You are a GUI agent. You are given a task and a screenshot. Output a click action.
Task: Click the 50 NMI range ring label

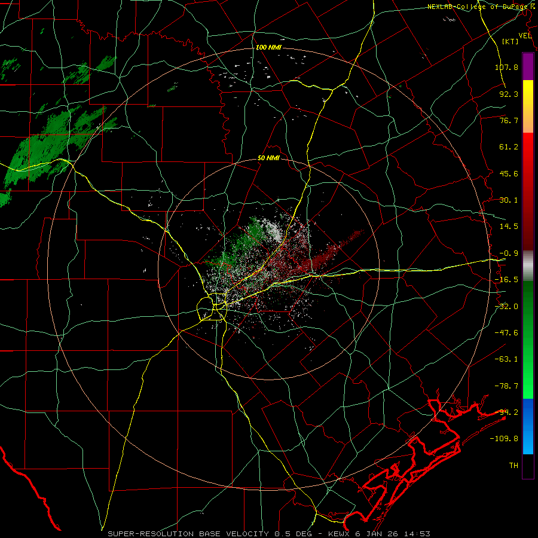click(x=268, y=158)
